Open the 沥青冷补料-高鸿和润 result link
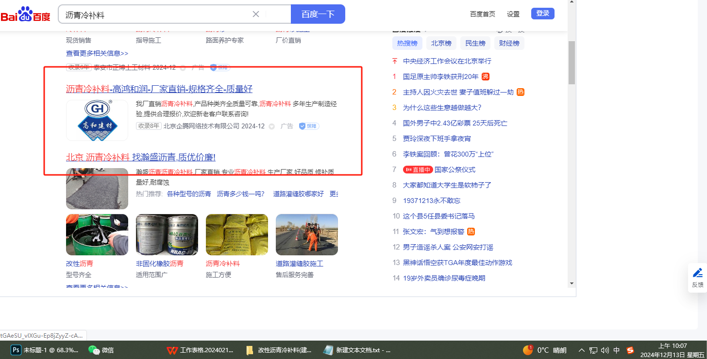This screenshot has height=359, width=707. (159, 89)
